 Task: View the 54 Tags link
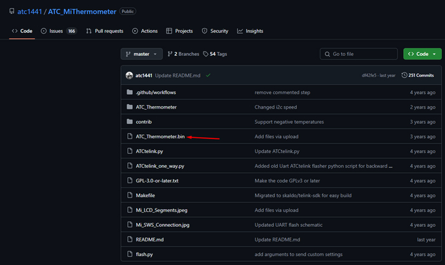click(215, 54)
